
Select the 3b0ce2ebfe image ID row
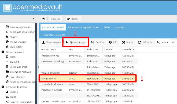point(88,67)
